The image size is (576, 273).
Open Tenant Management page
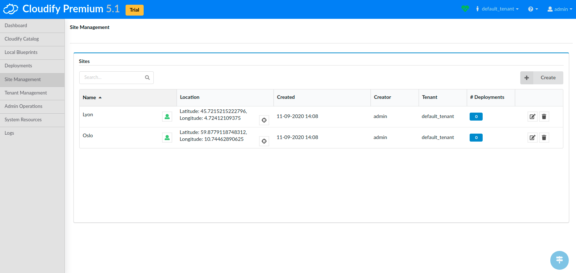(x=32, y=93)
